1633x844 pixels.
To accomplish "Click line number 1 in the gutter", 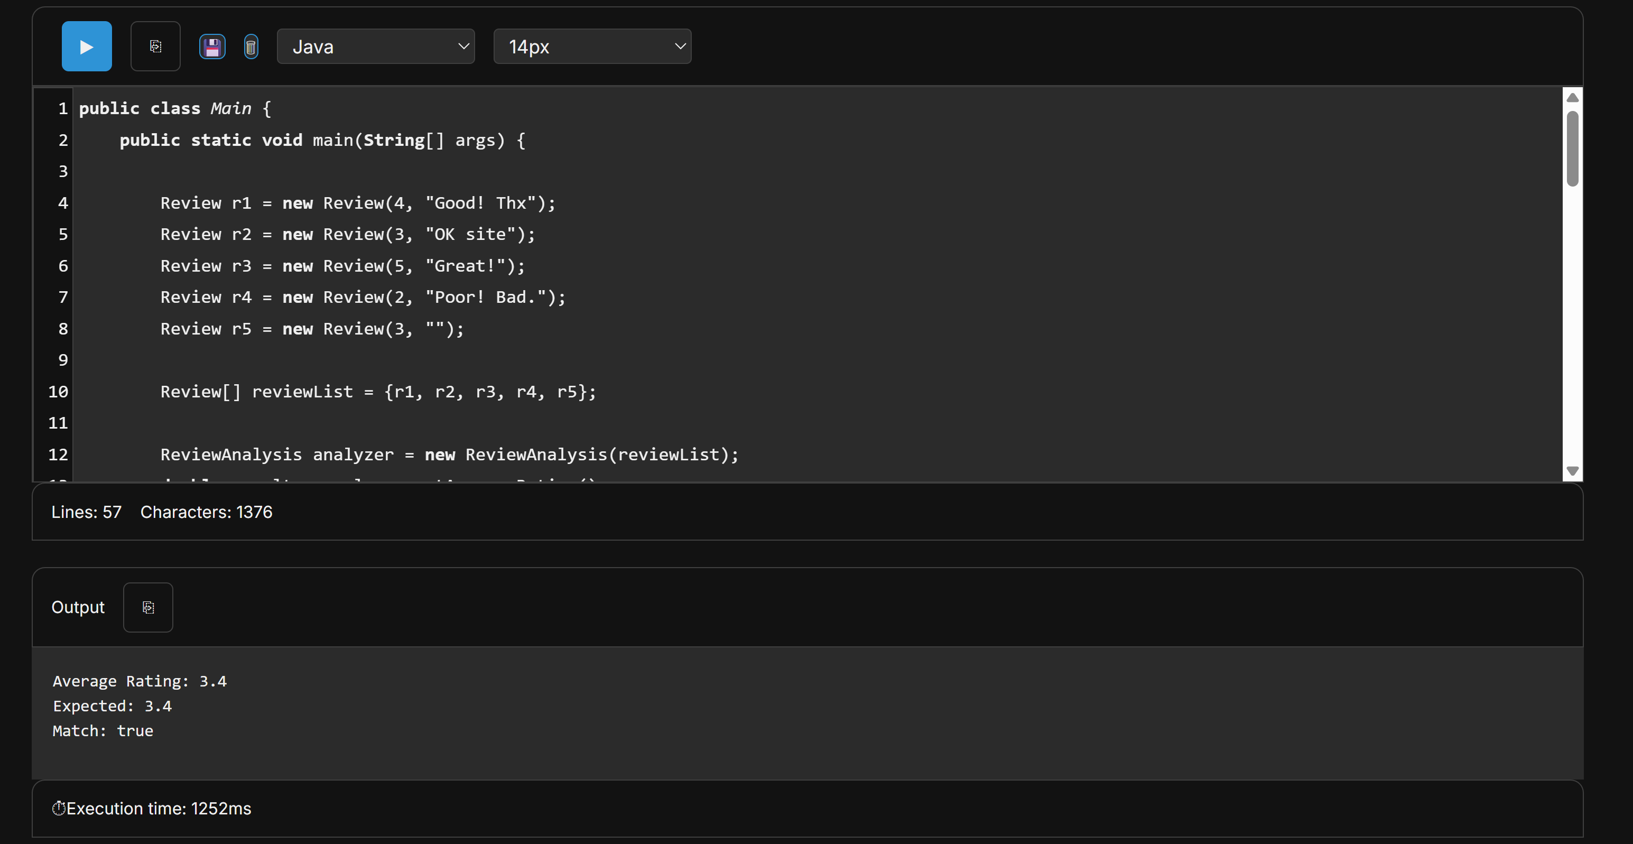I will pyautogui.click(x=63, y=109).
